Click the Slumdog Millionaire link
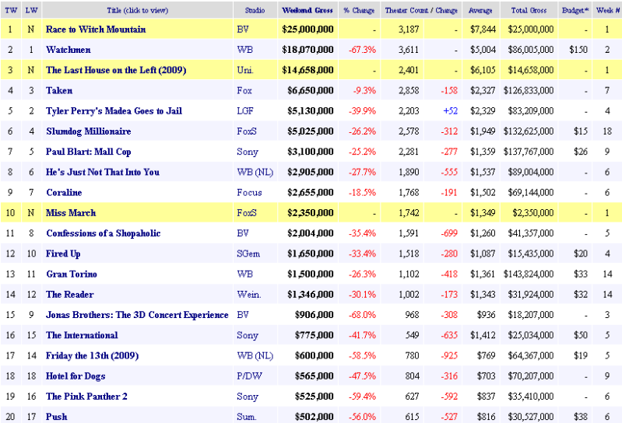 point(89,131)
